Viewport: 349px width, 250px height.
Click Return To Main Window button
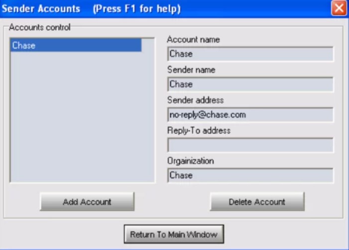(x=174, y=234)
